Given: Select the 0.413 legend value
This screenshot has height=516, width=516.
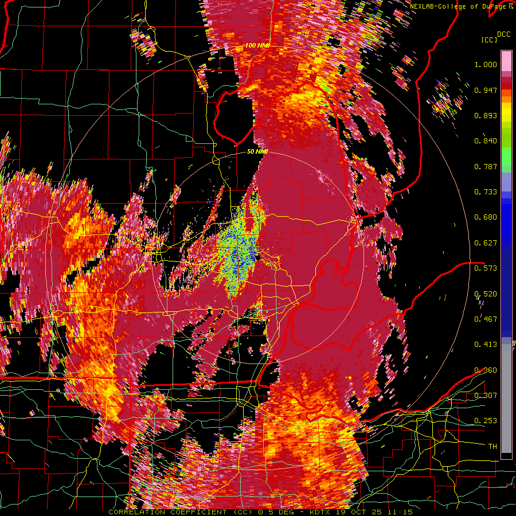Looking at the screenshot, I should [x=486, y=345].
